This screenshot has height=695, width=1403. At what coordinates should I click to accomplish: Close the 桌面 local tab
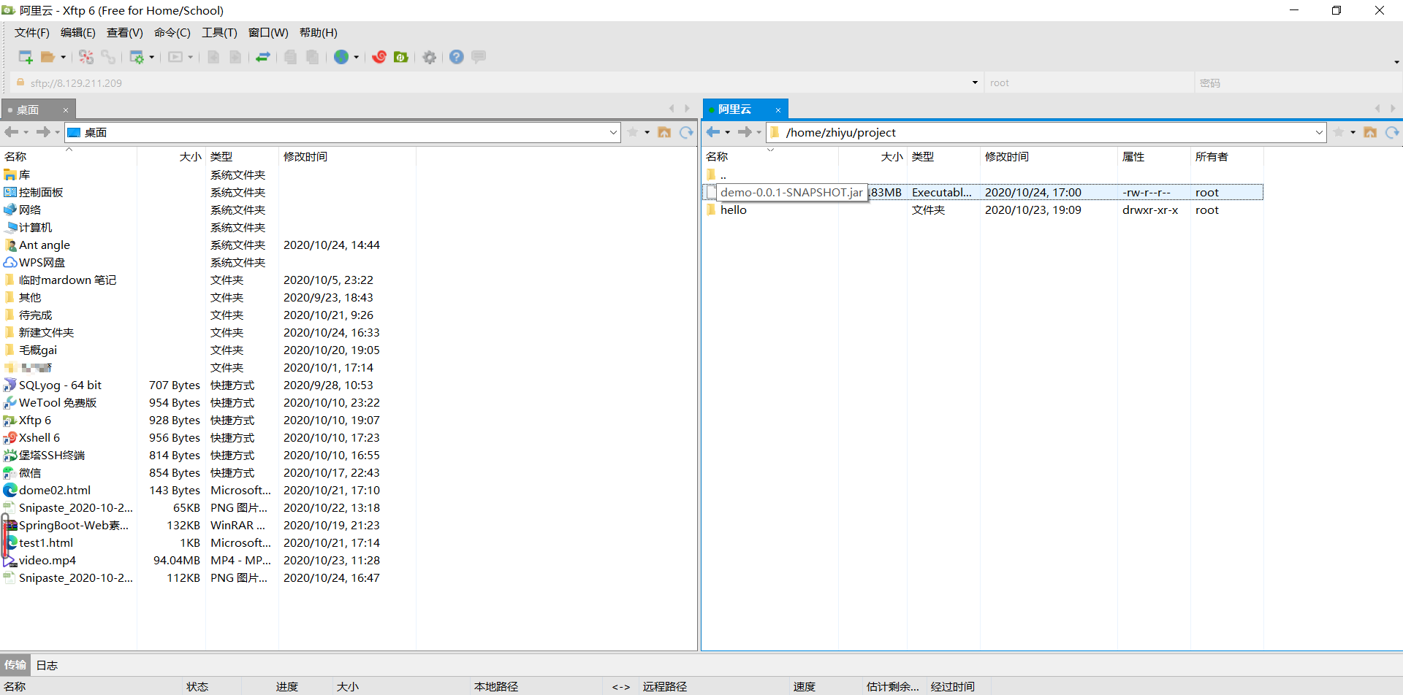tap(66, 110)
